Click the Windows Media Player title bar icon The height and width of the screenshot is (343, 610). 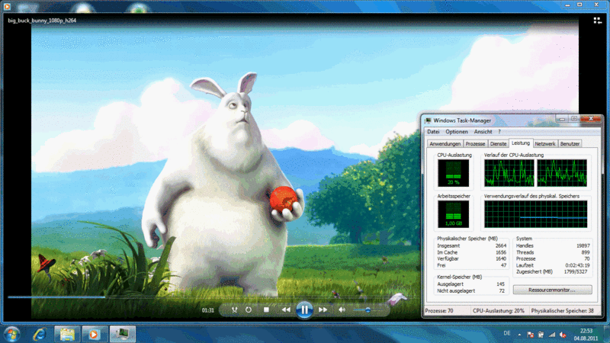pyautogui.click(x=7, y=6)
